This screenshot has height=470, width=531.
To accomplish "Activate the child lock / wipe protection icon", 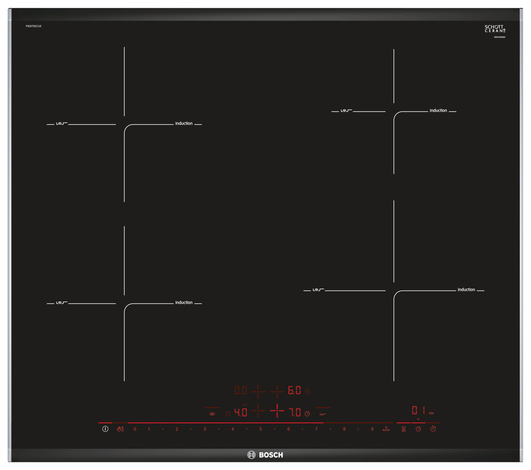I will (120, 429).
